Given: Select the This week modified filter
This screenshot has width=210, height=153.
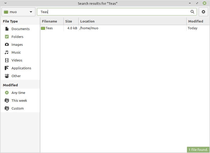Looking at the screenshot, I should point(20,100).
